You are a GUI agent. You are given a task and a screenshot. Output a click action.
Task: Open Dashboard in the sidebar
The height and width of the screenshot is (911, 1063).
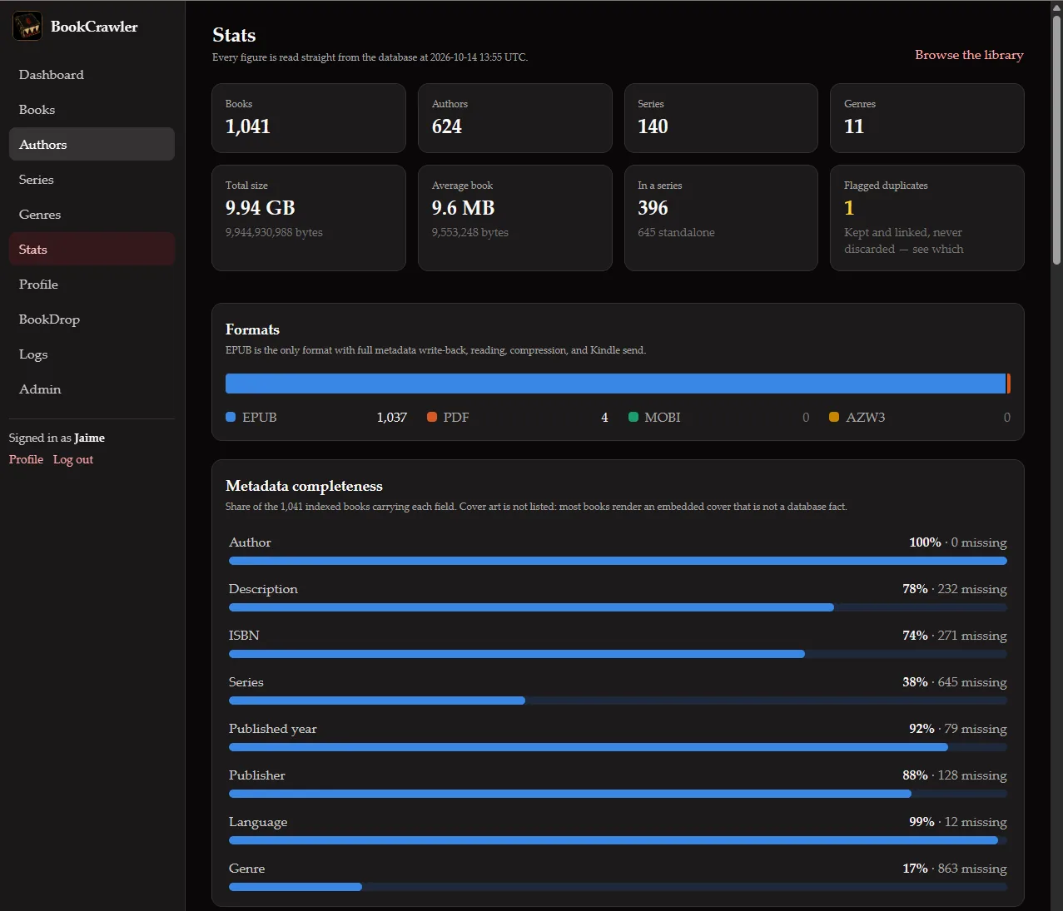pyautogui.click(x=92, y=75)
